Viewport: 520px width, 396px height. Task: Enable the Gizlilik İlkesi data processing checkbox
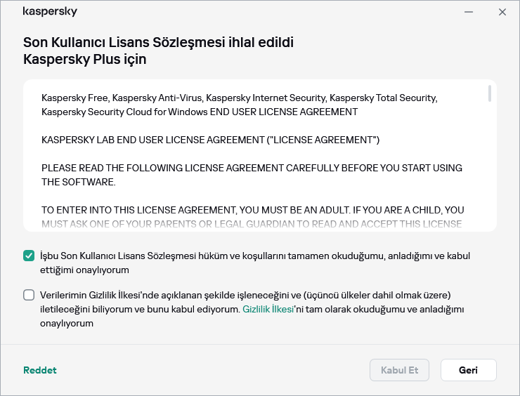(x=29, y=295)
